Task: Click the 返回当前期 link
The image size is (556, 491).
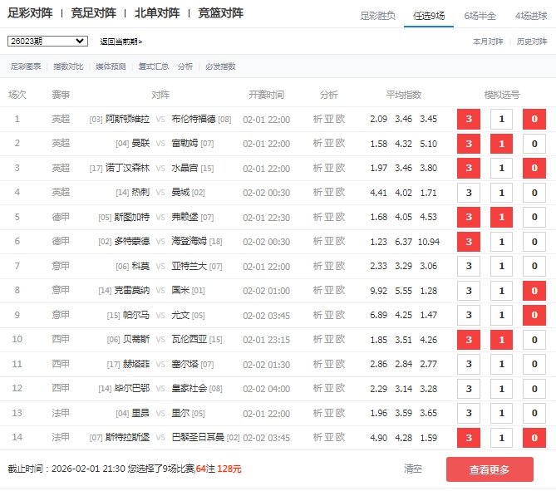Action: tap(121, 42)
